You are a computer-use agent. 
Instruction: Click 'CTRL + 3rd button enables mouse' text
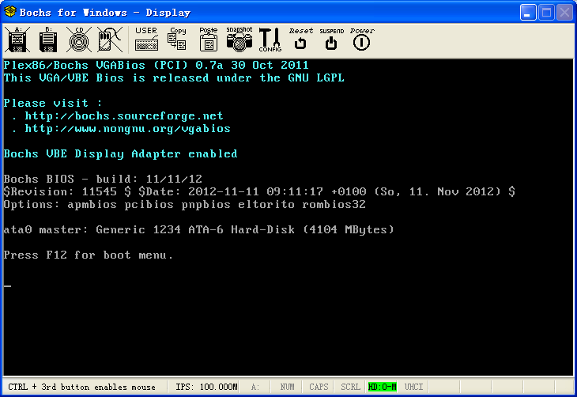[81, 387]
